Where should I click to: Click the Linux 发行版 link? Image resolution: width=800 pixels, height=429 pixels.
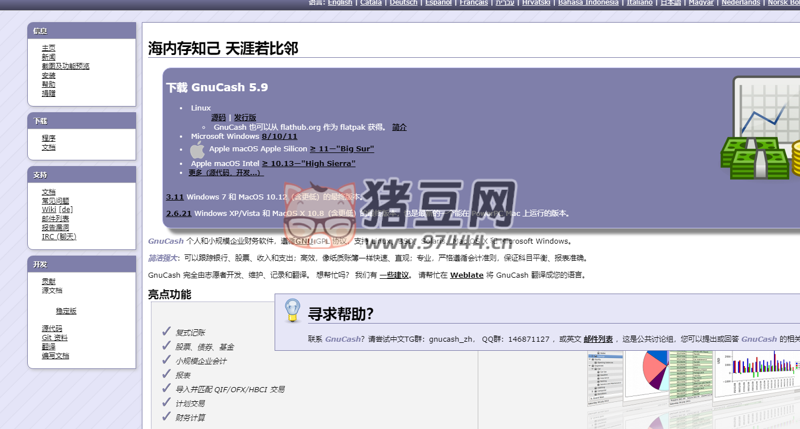pyautogui.click(x=245, y=117)
